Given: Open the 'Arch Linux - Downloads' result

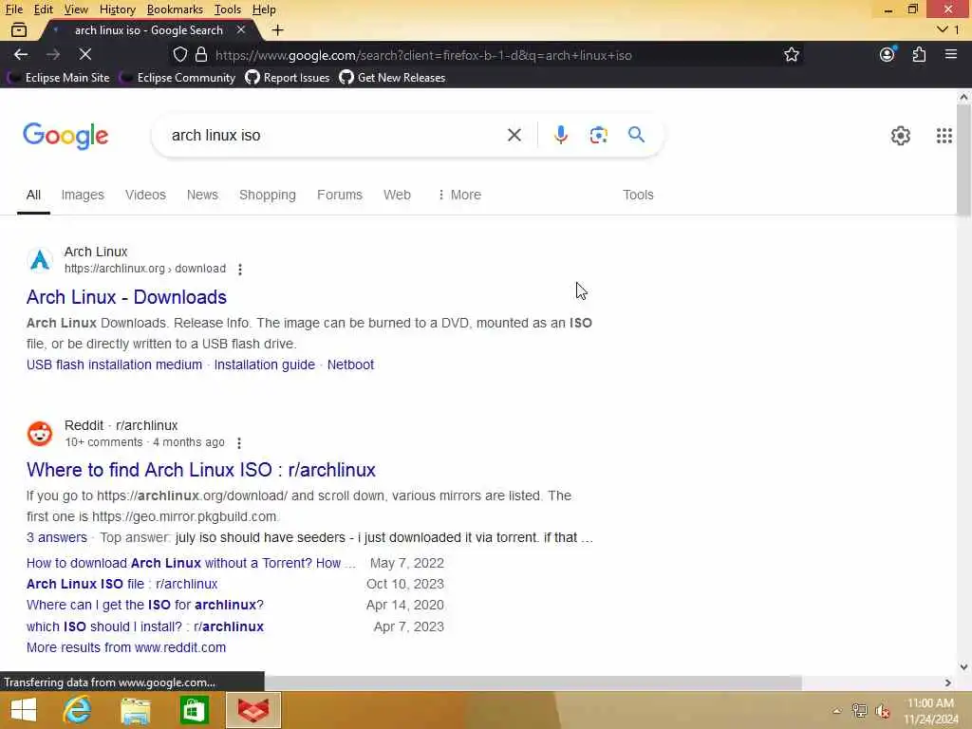Looking at the screenshot, I should click(x=126, y=297).
